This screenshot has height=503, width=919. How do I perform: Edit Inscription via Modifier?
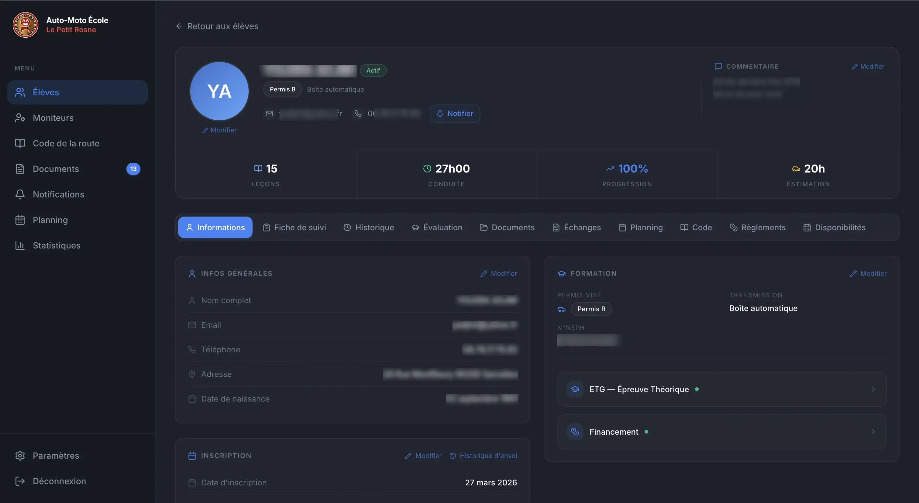pyautogui.click(x=423, y=456)
